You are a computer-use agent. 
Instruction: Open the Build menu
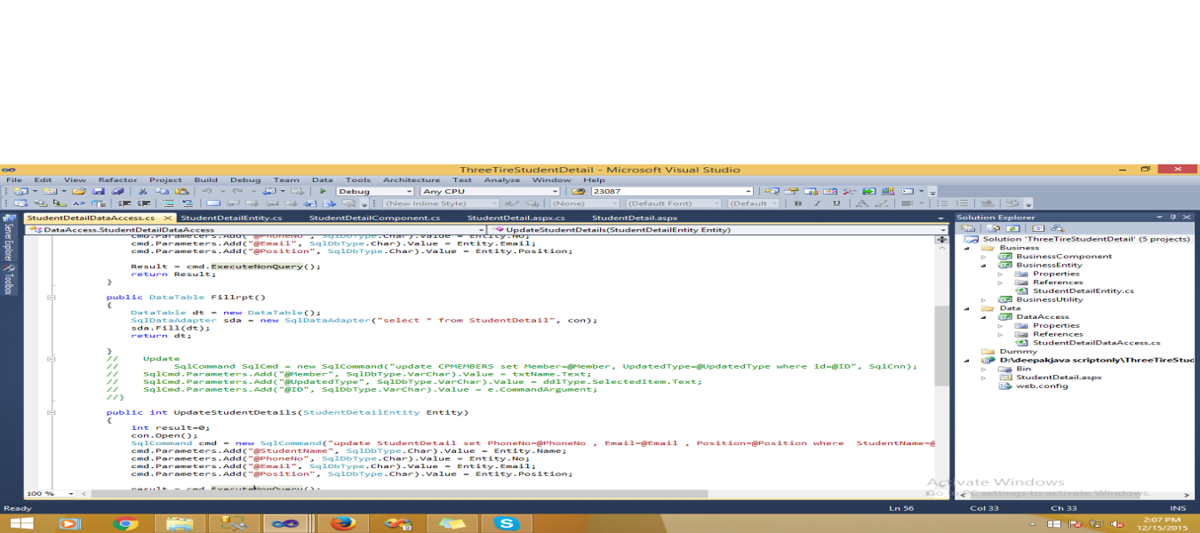205,179
